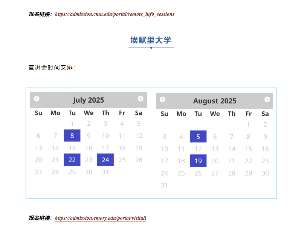The height and width of the screenshot is (231, 307).
Task: Click August 6 in the calendar
Action: (x=215, y=137)
